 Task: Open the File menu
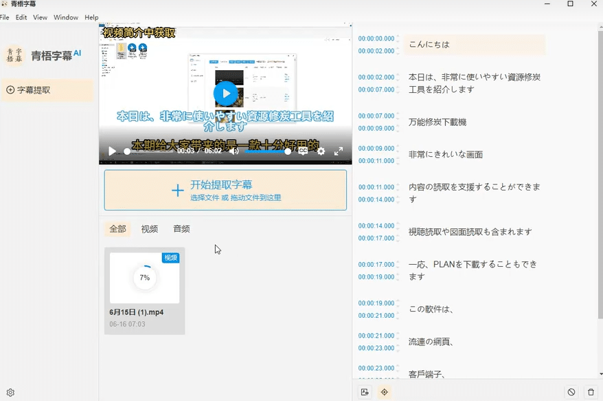[x=5, y=17]
